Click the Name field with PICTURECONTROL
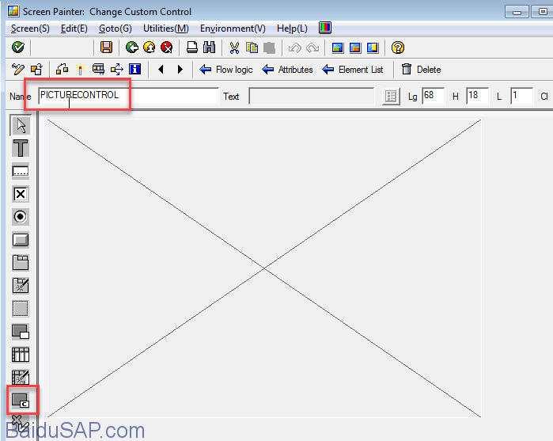This screenshot has height=441, width=553. coord(129,96)
